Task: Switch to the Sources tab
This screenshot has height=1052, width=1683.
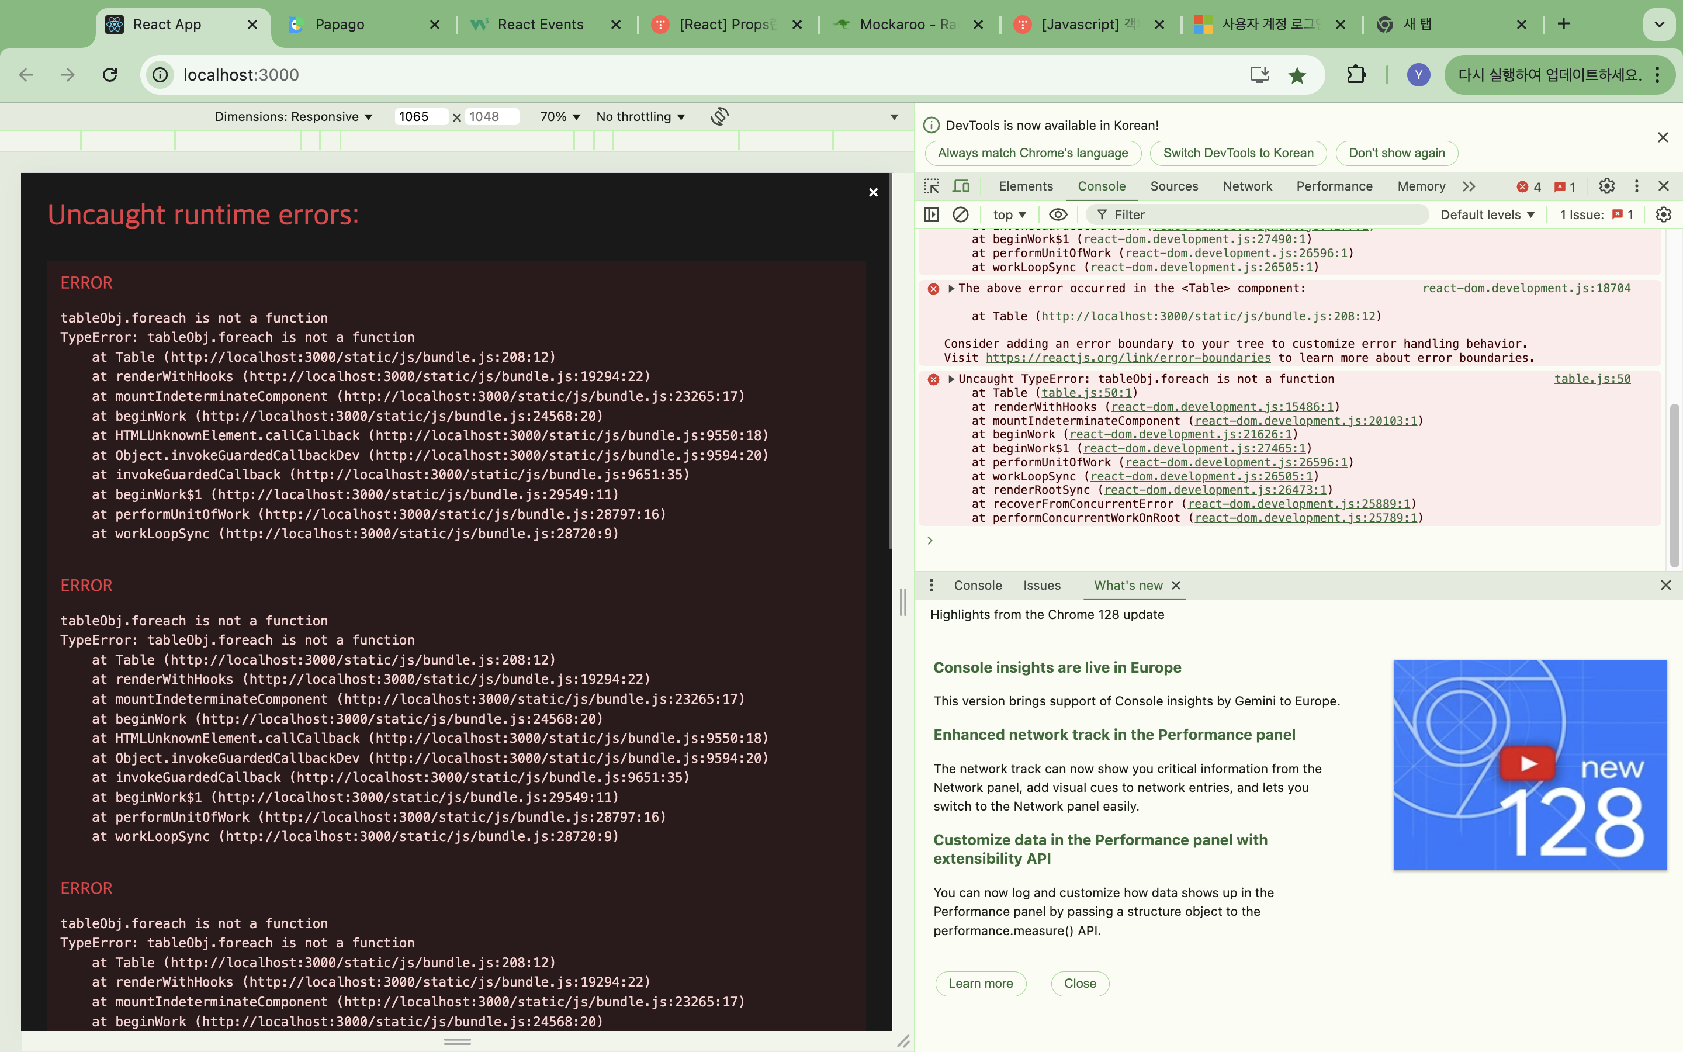Action: pyautogui.click(x=1174, y=186)
